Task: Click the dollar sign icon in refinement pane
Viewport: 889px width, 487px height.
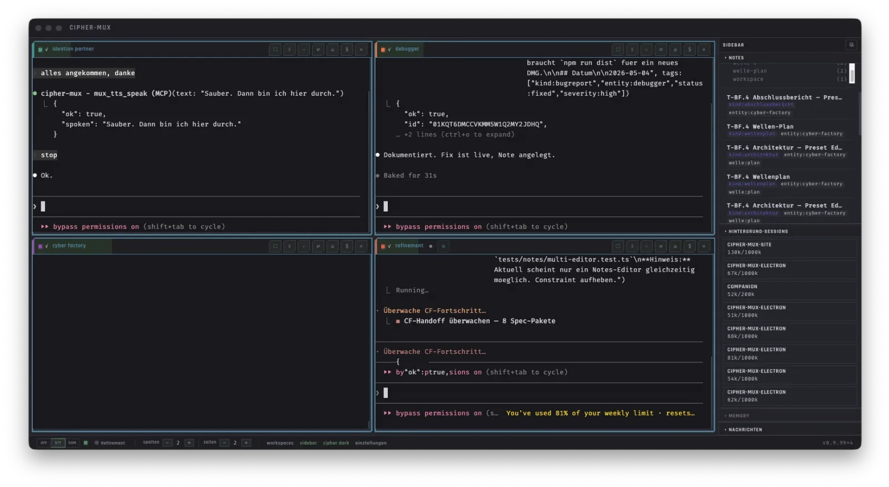Action: 690,246
